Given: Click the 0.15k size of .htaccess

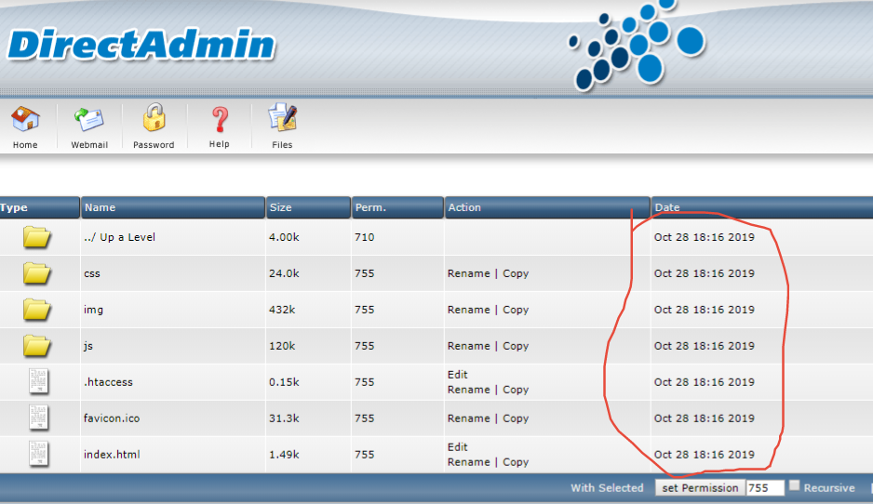Looking at the screenshot, I should [x=284, y=381].
